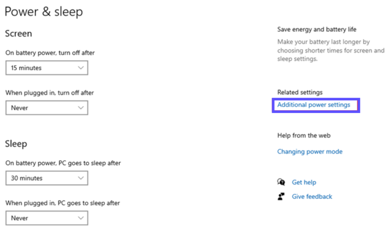Open Additional power settings link
The width and height of the screenshot is (391, 236).
(x=314, y=105)
